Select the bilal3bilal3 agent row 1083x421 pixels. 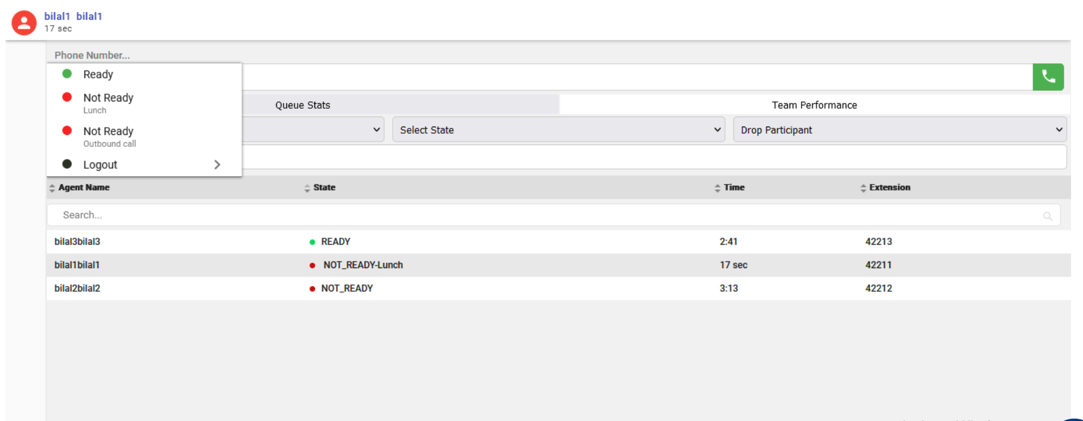pos(77,242)
